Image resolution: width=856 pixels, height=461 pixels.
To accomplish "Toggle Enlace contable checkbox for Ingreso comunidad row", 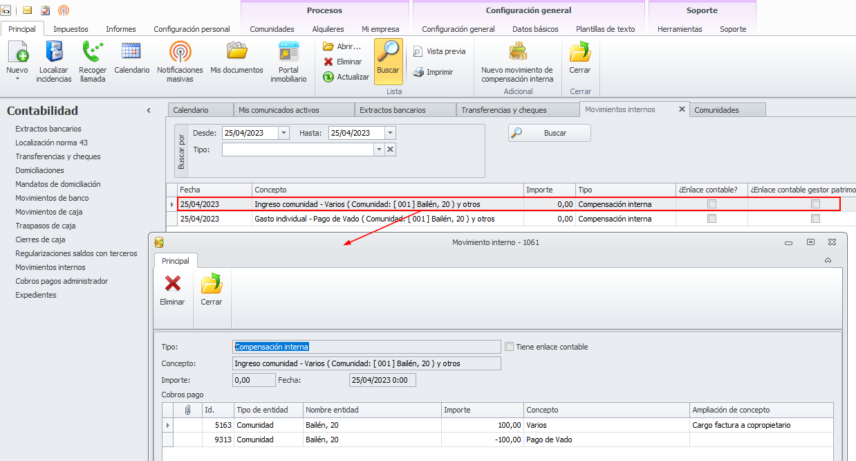I will pos(711,204).
